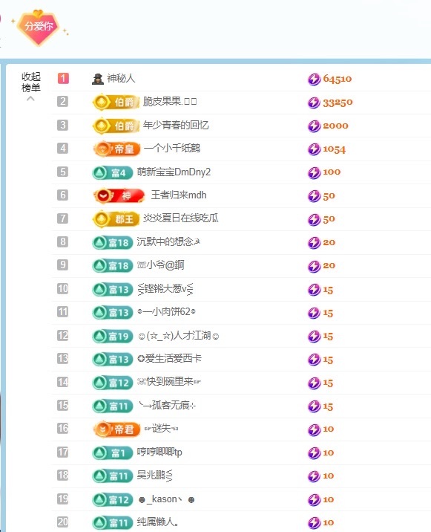Select username 孤客无痕

[x=168, y=405]
